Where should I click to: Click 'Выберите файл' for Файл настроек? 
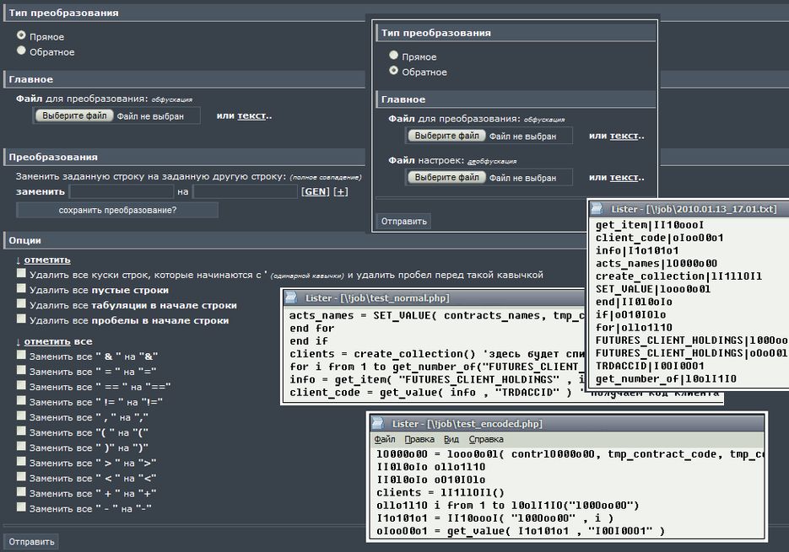pos(446,178)
